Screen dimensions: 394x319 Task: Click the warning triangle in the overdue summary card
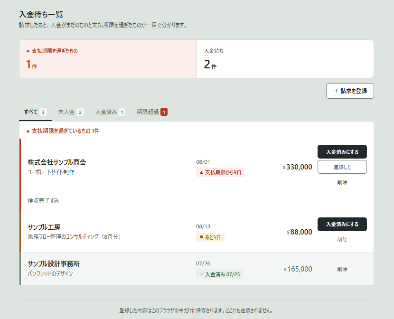click(x=28, y=51)
